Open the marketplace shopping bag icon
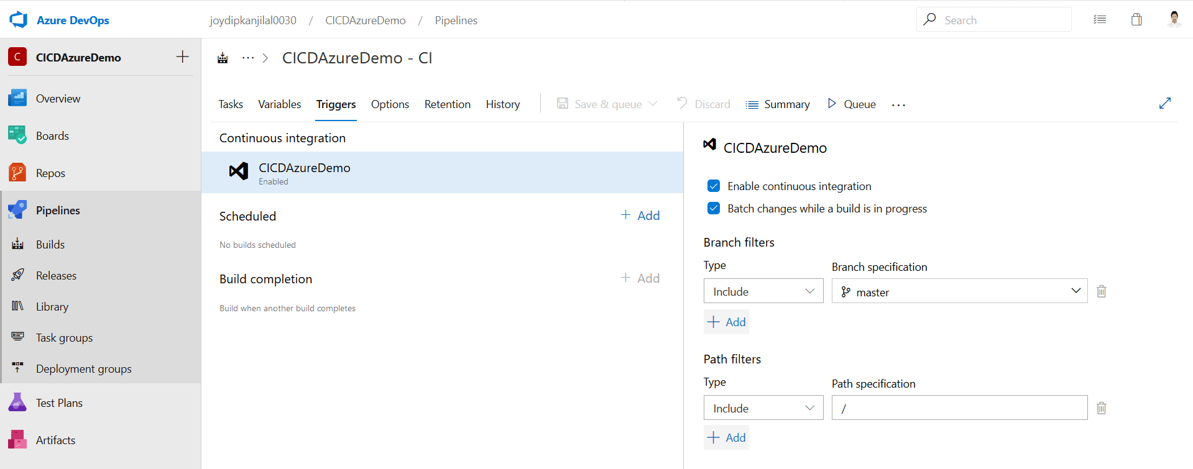This screenshot has width=1193, height=469. click(x=1136, y=19)
